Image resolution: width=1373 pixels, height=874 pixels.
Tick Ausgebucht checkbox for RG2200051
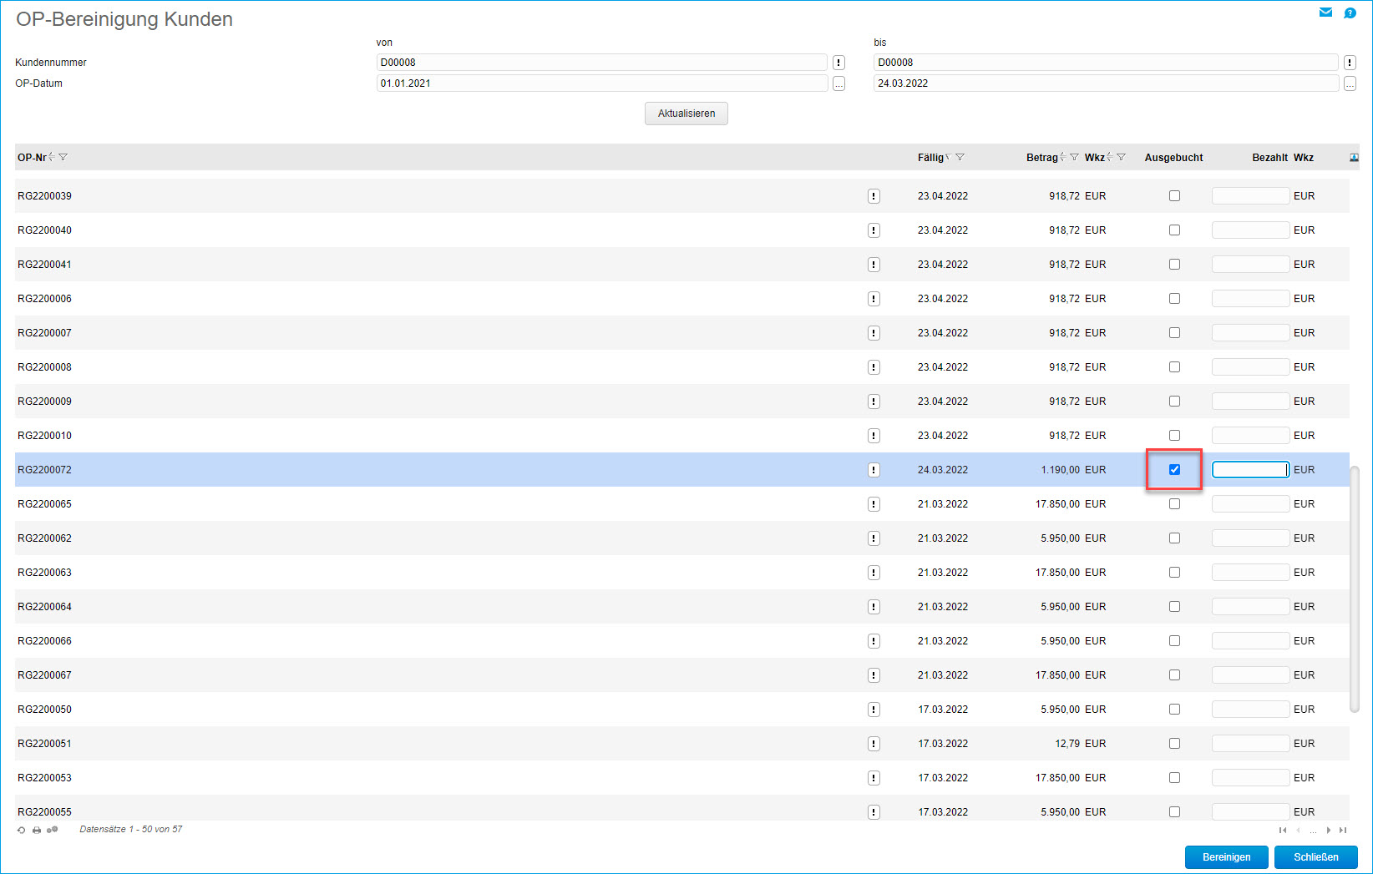(1174, 744)
